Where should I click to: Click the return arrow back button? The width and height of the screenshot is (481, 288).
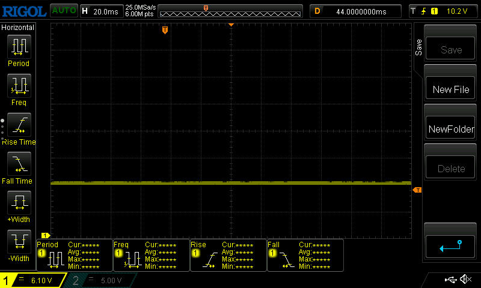(x=450, y=245)
